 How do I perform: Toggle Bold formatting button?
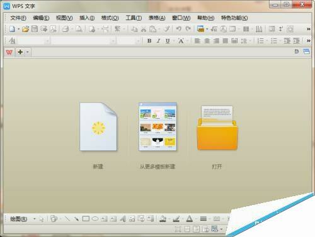point(149,41)
